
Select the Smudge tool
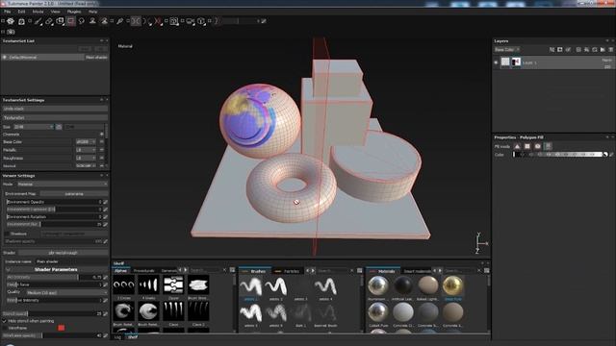[82, 21]
